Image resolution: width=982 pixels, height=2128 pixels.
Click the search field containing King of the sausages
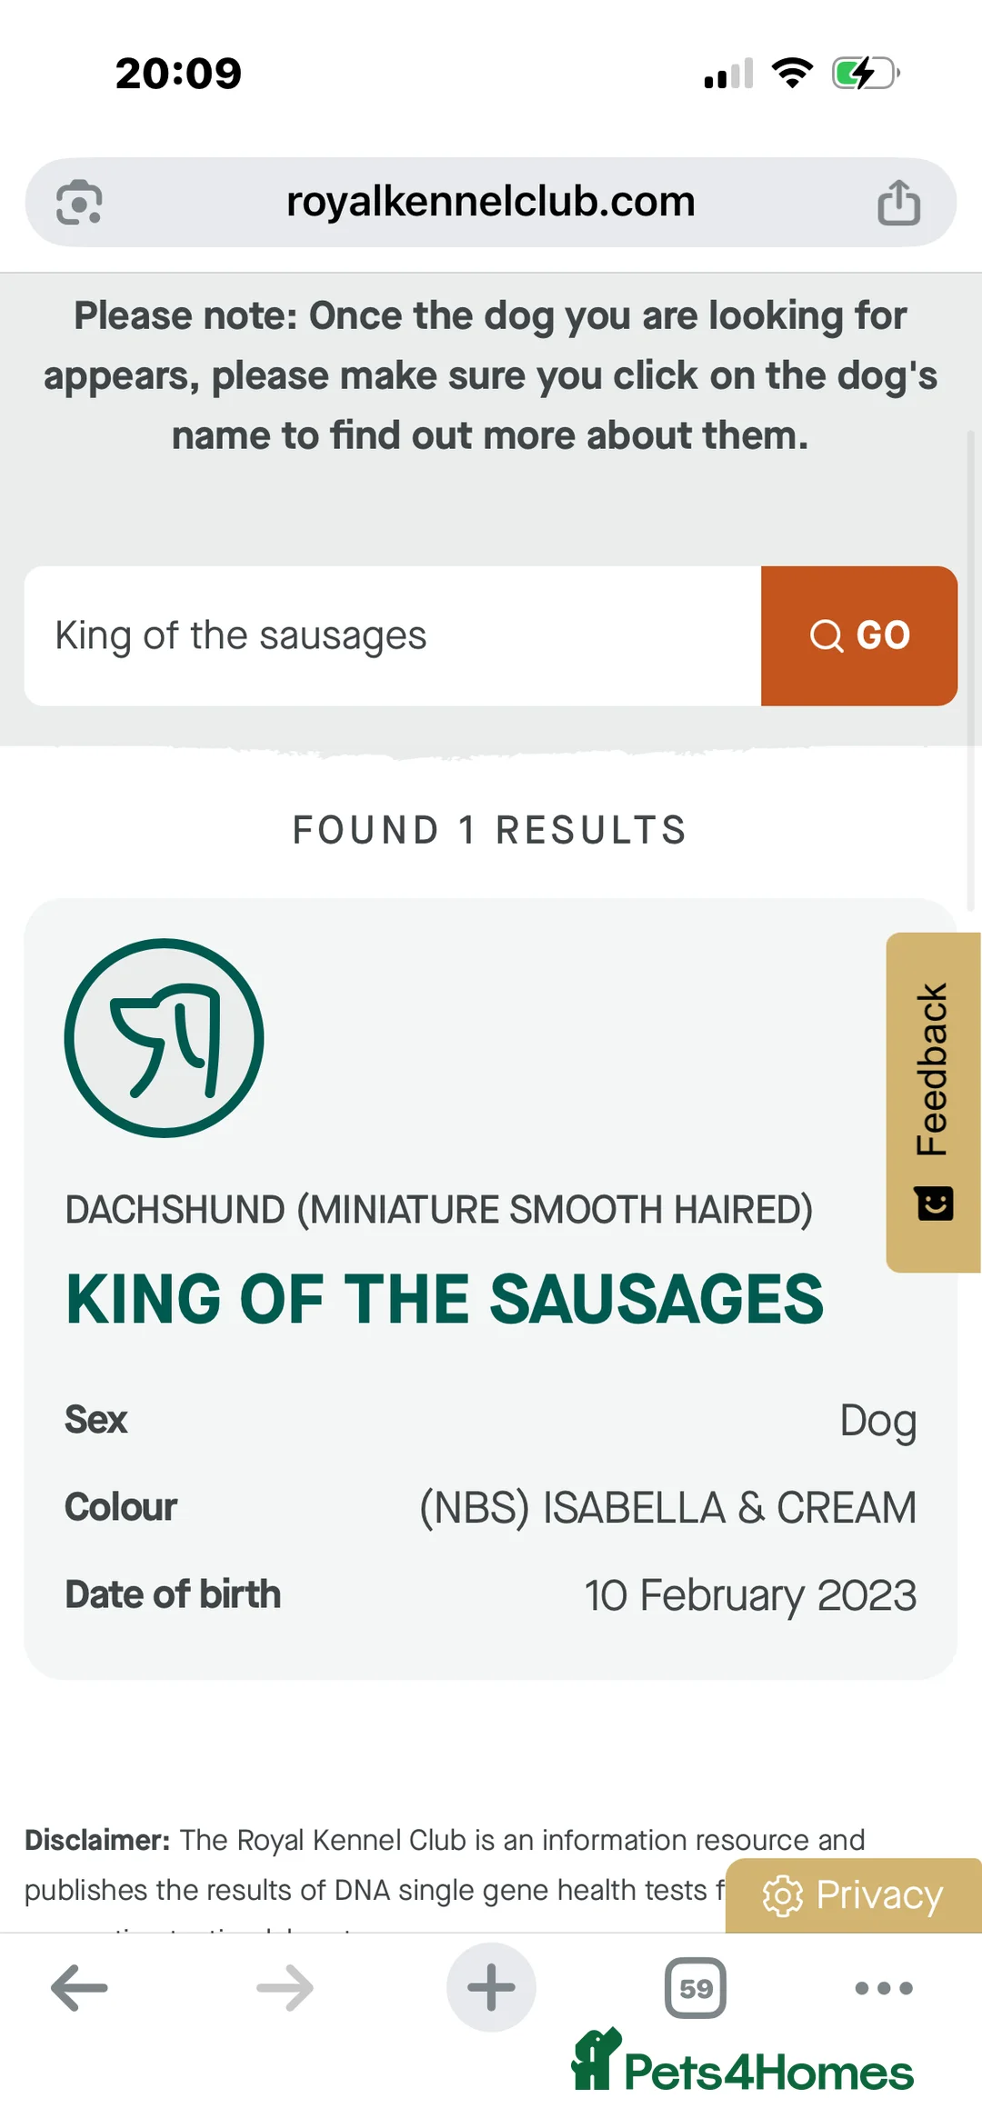pos(391,635)
